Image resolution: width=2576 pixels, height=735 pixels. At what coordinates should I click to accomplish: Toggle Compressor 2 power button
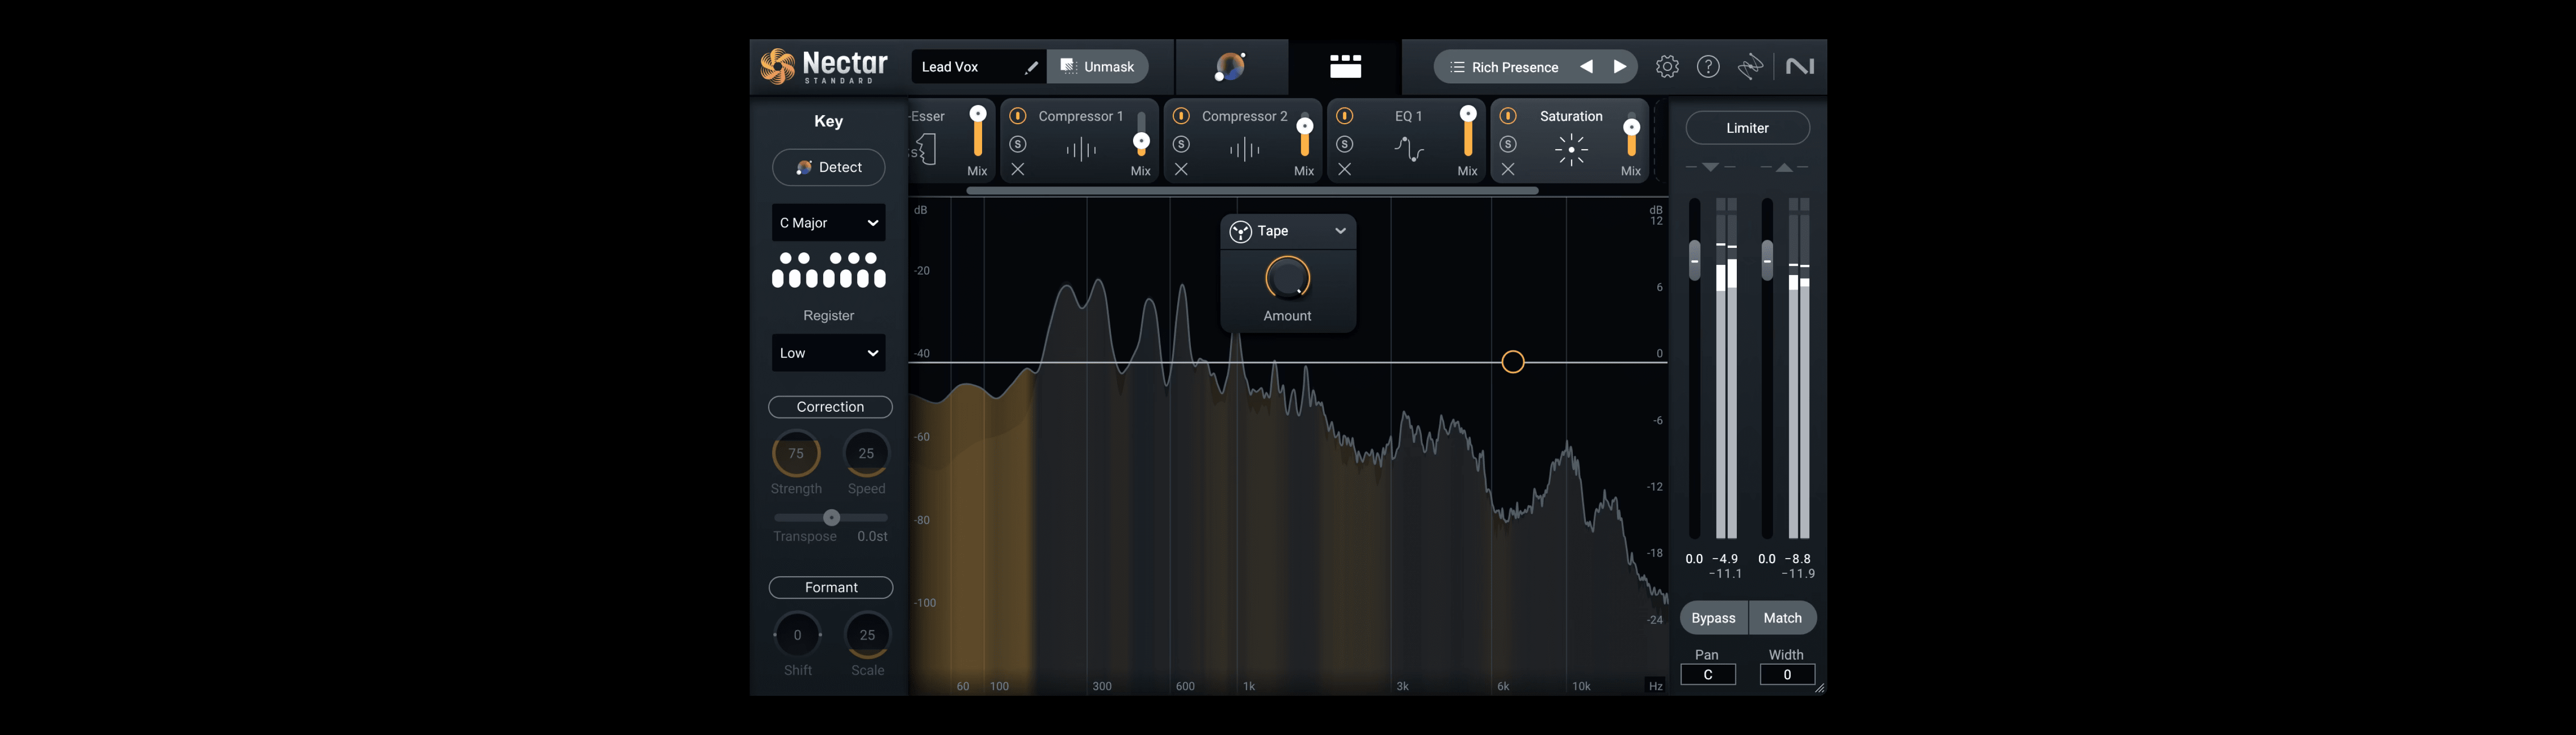(1181, 116)
